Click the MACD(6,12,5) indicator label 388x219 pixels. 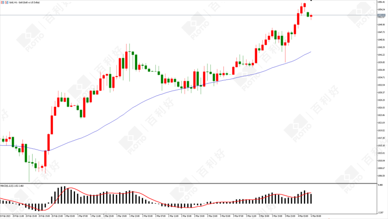7,186
